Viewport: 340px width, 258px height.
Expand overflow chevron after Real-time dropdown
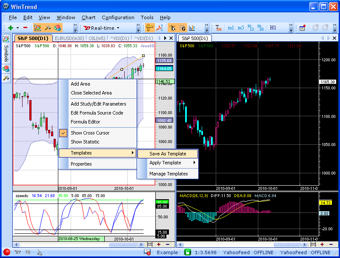(x=138, y=28)
